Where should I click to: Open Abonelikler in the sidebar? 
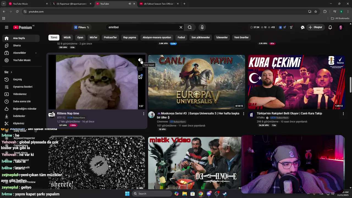coord(21,53)
